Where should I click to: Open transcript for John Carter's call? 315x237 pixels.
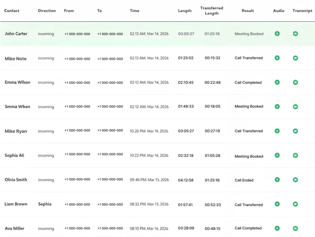pos(295,33)
